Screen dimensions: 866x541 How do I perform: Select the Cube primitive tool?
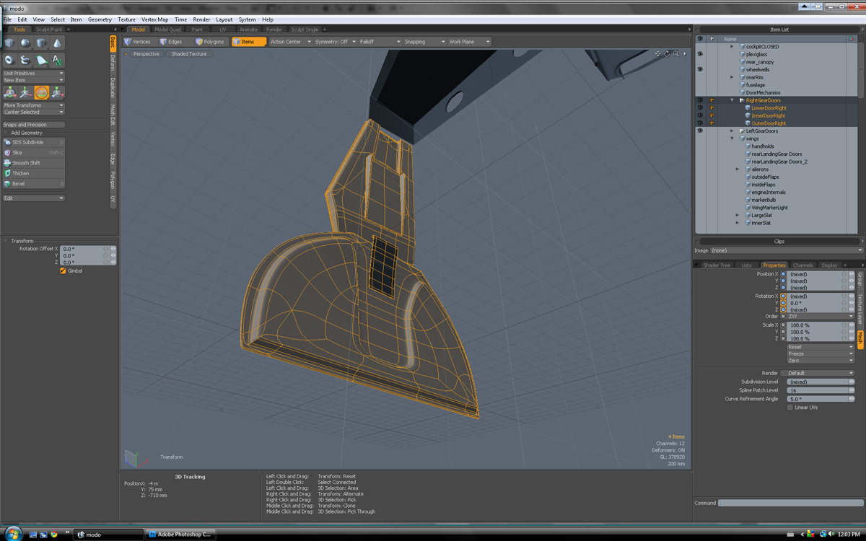click(x=10, y=44)
